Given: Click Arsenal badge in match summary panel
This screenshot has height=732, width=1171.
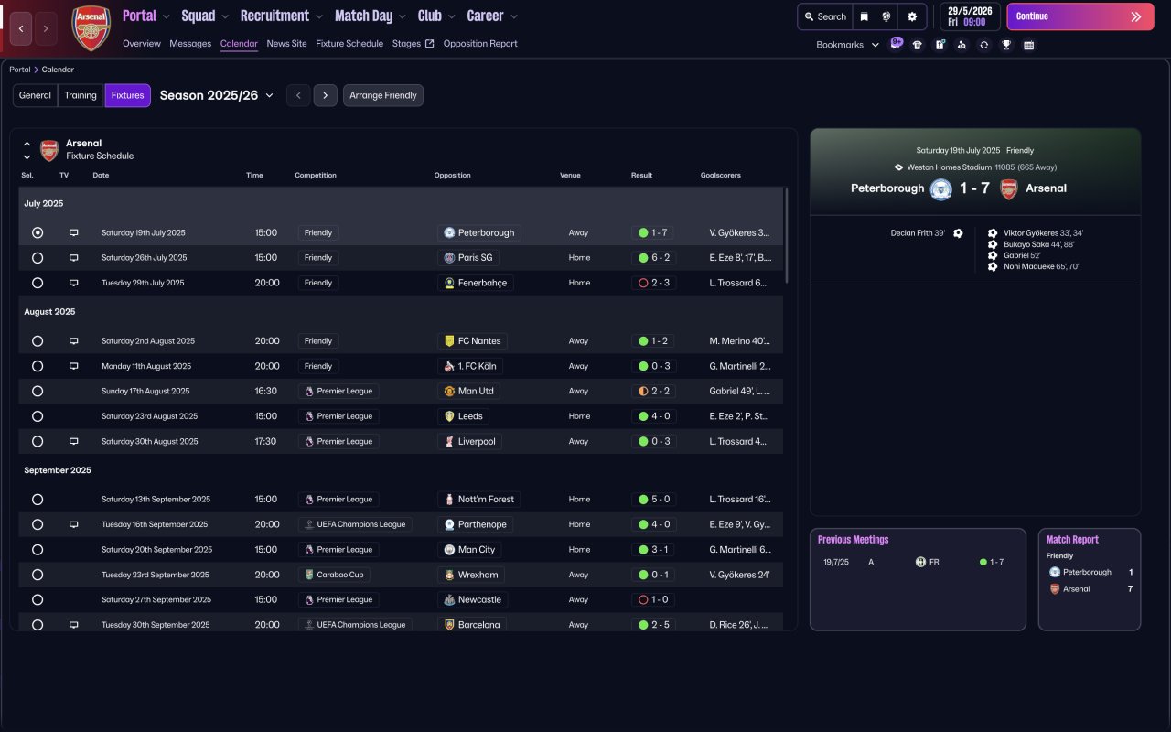Looking at the screenshot, I should 1008,189.
